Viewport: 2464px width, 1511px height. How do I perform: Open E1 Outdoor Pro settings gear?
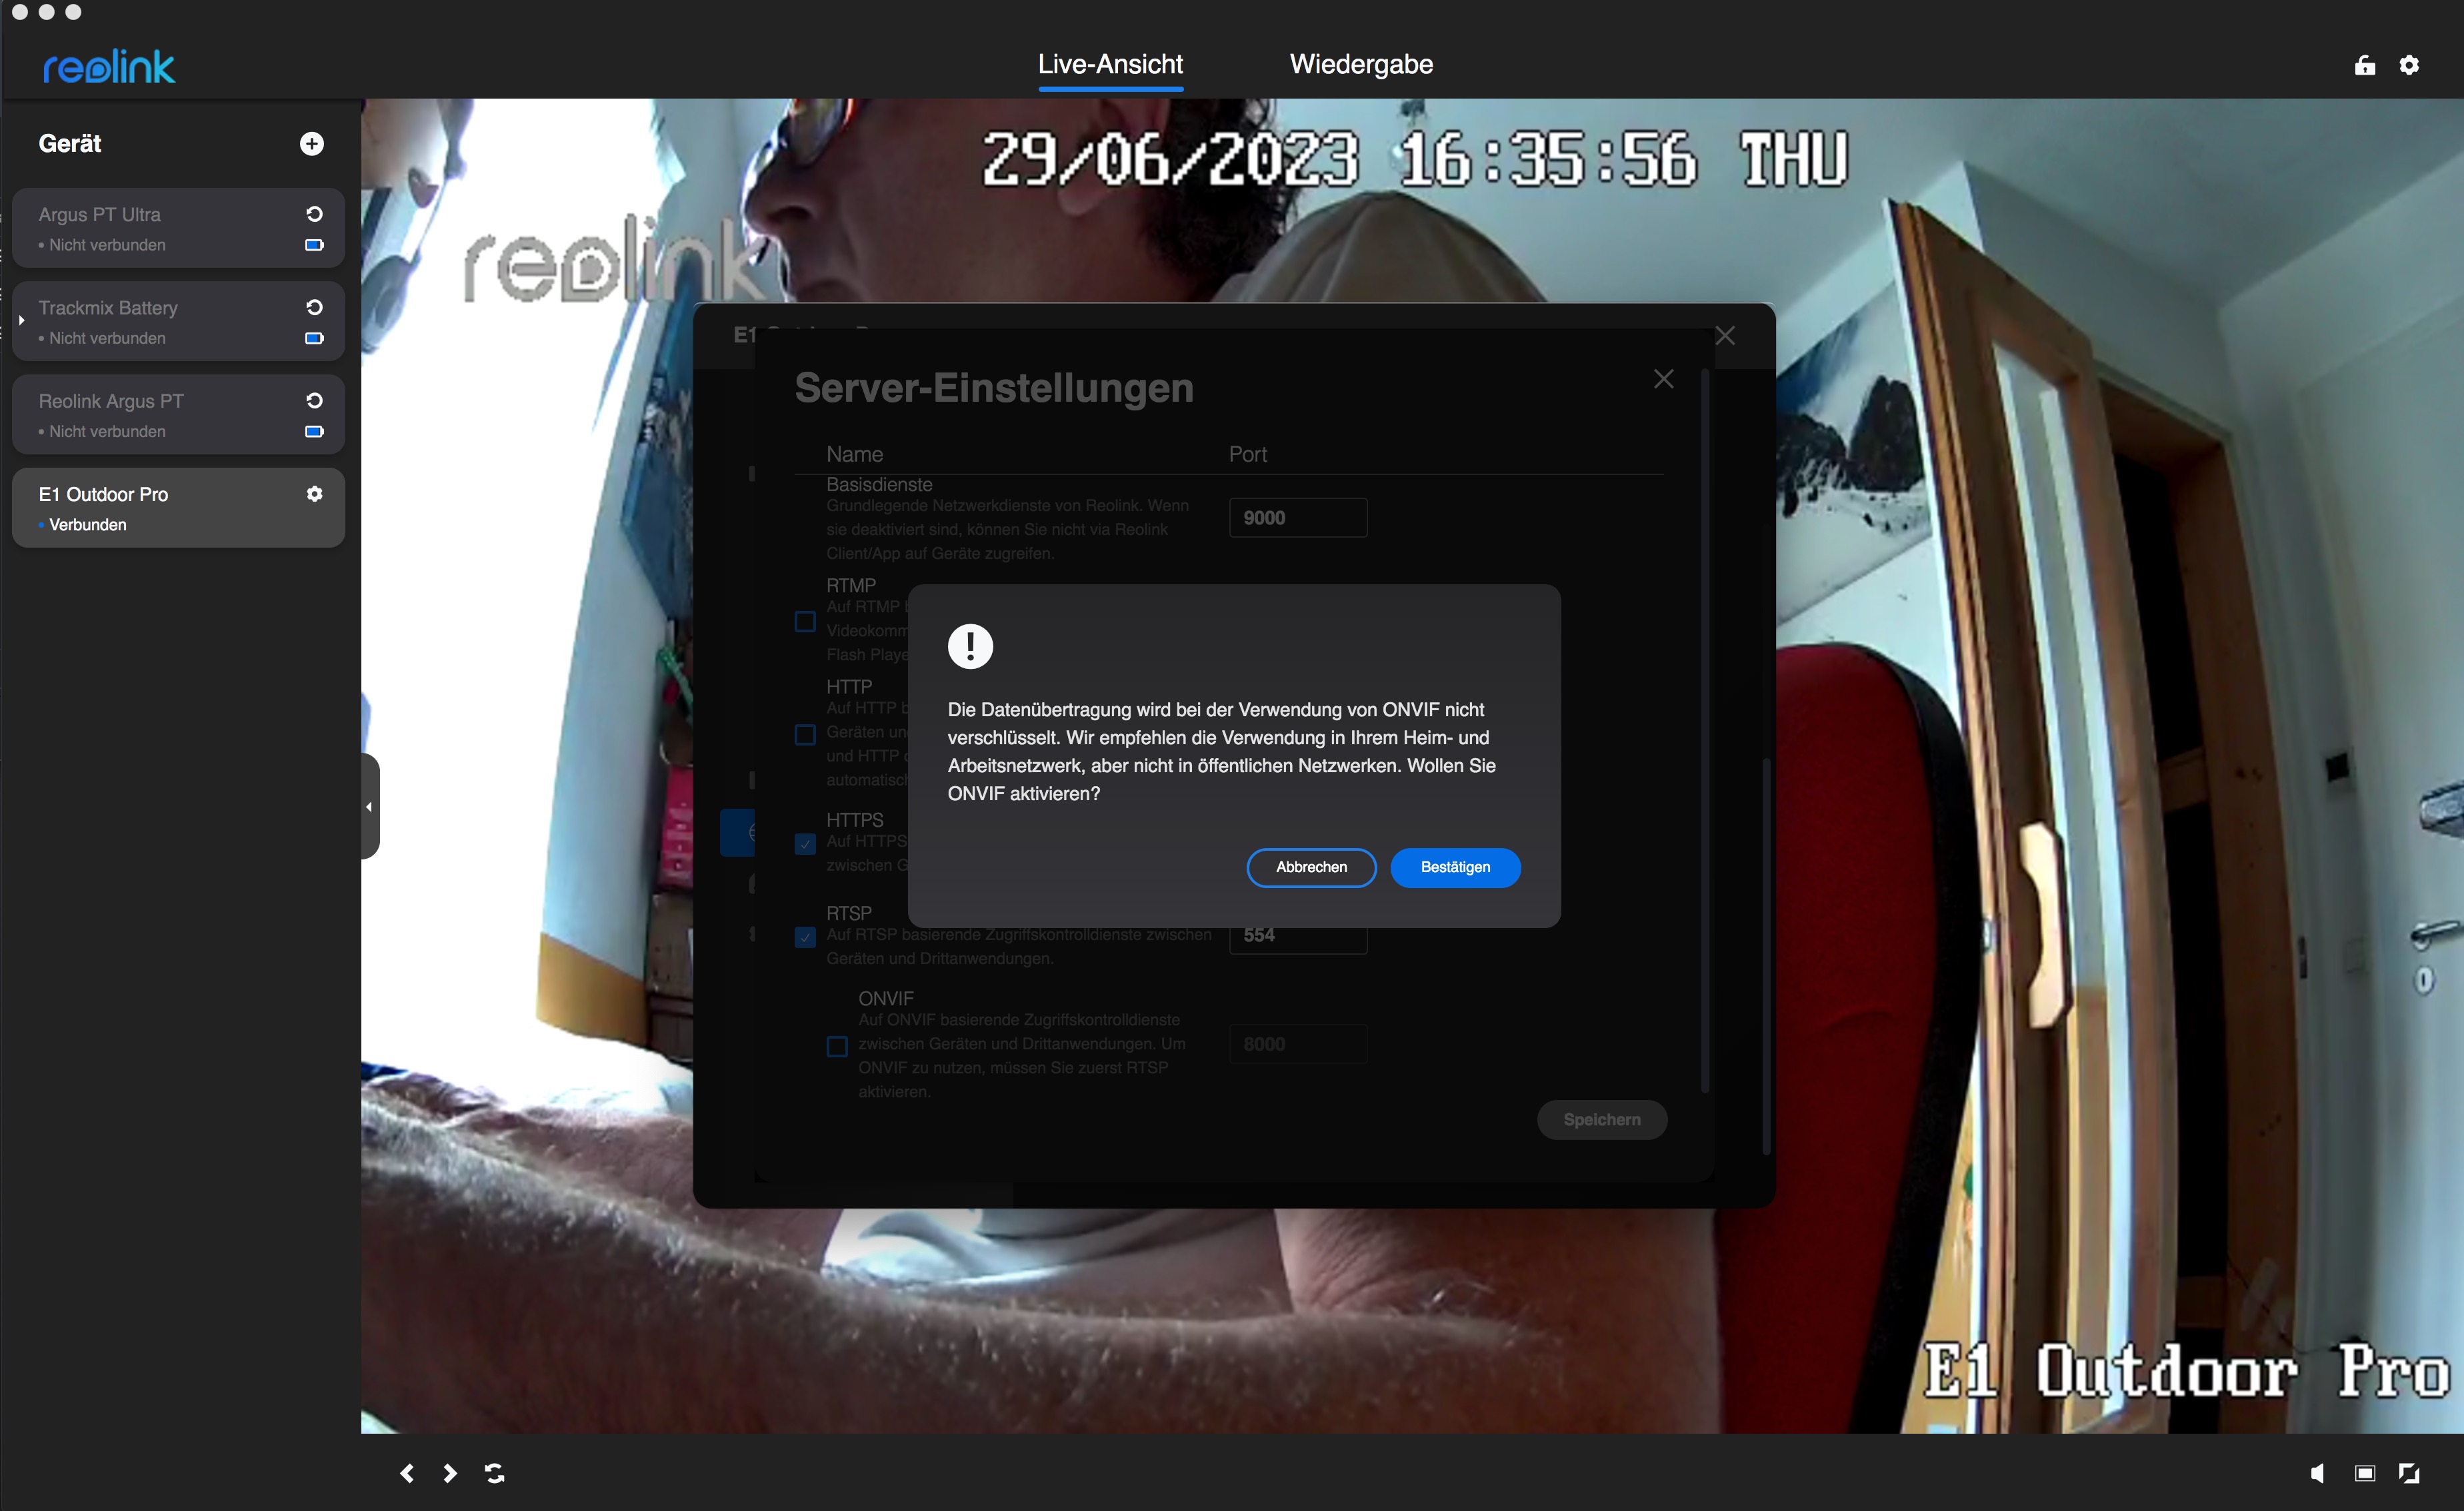coord(314,494)
